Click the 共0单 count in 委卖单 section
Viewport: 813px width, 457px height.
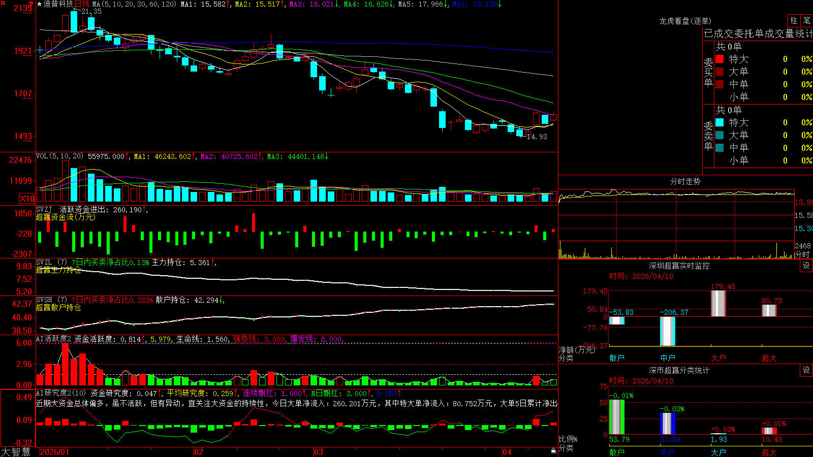pos(729,110)
